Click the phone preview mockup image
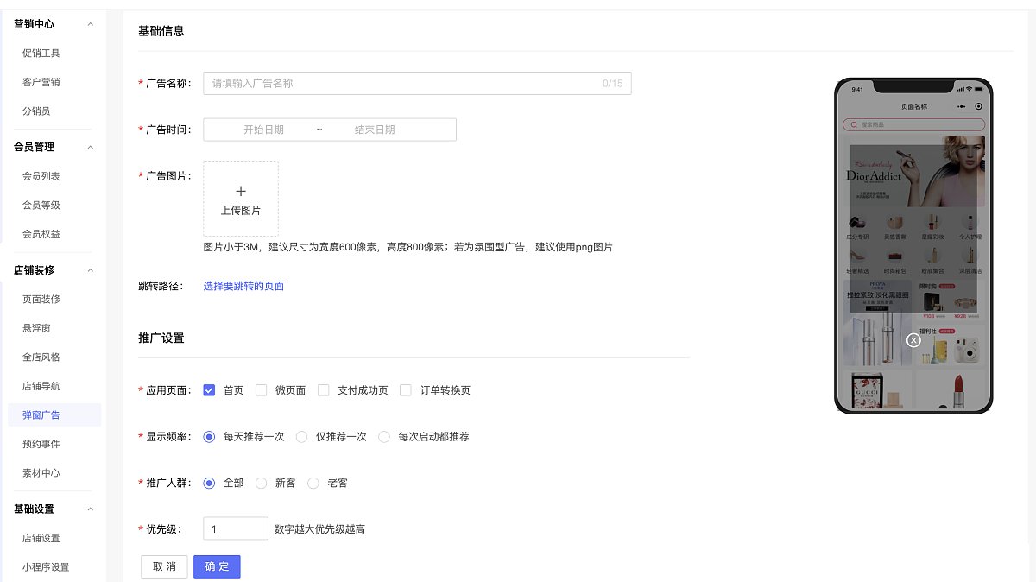Image resolution: width=1036 pixels, height=582 pixels. [x=913, y=246]
